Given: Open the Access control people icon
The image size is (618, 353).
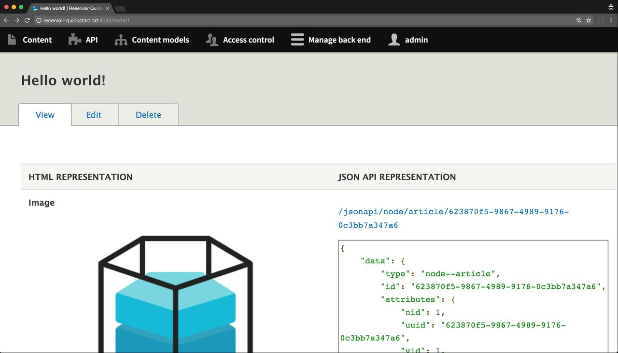Looking at the screenshot, I should 211,40.
